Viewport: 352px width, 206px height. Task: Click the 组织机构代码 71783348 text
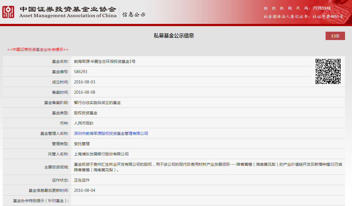click(297, 8)
